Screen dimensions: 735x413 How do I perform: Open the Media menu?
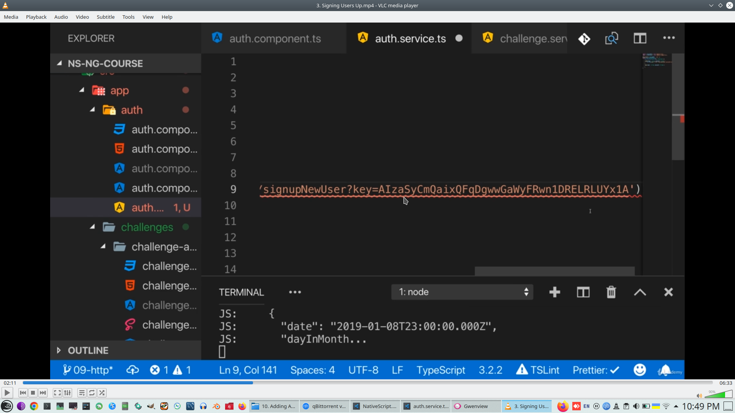click(x=11, y=17)
